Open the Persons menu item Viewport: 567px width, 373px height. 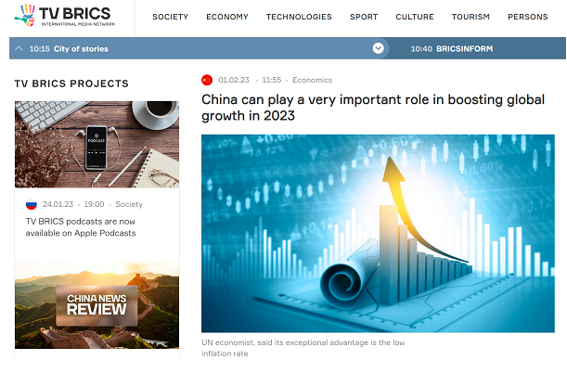528,17
